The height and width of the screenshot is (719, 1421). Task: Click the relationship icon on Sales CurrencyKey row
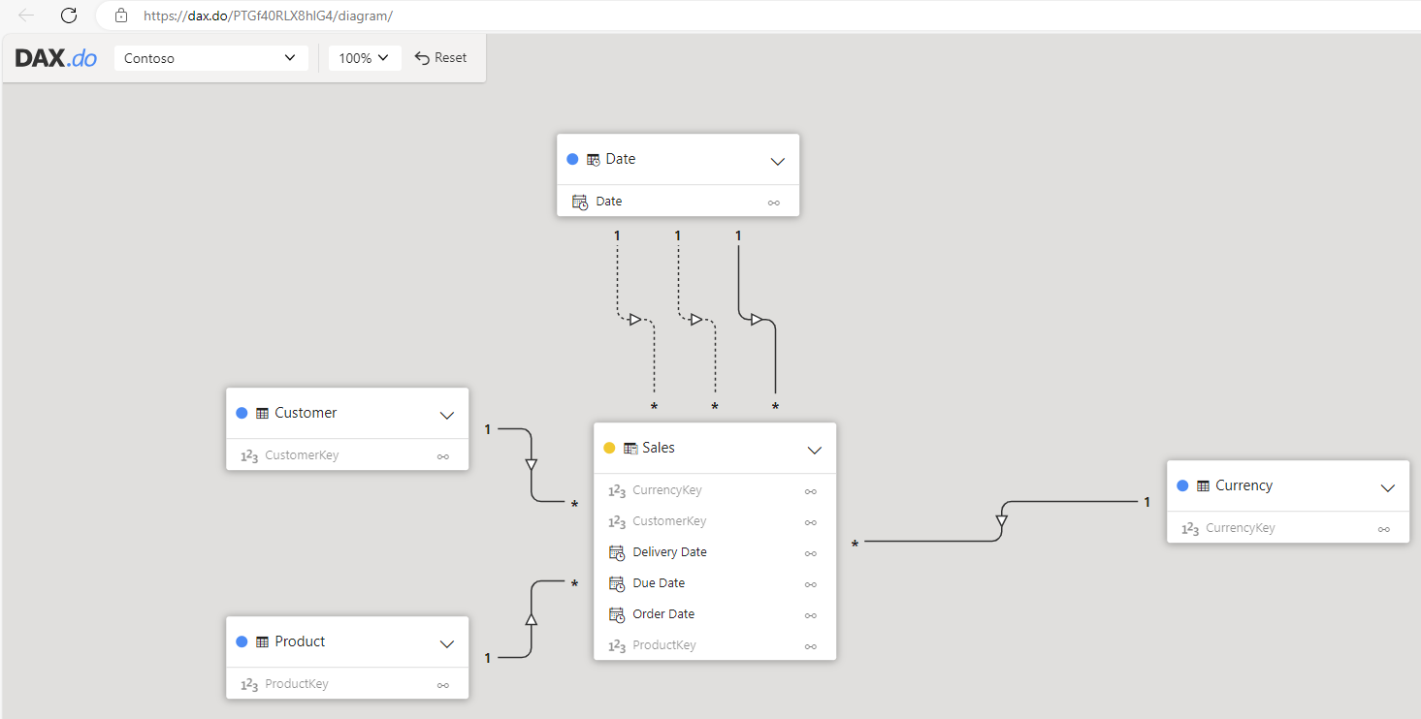click(x=810, y=491)
